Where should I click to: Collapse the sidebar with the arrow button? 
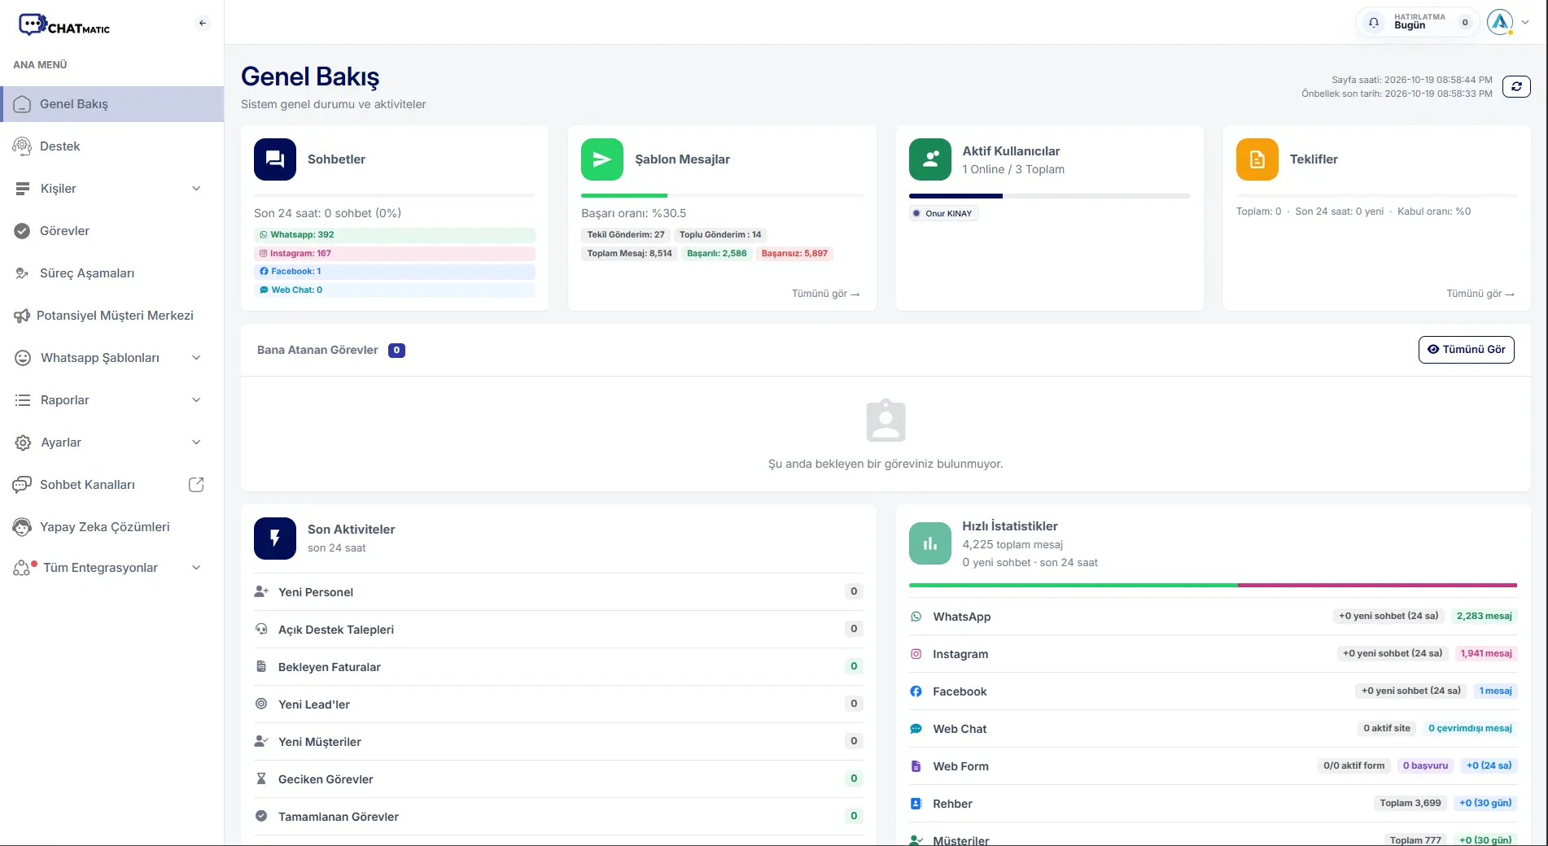pos(203,23)
